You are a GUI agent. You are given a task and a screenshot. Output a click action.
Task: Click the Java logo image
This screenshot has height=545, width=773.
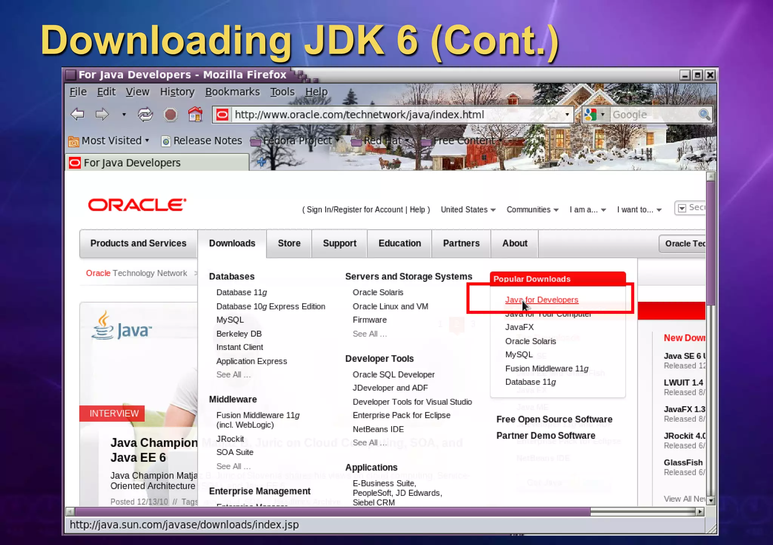(x=121, y=326)
